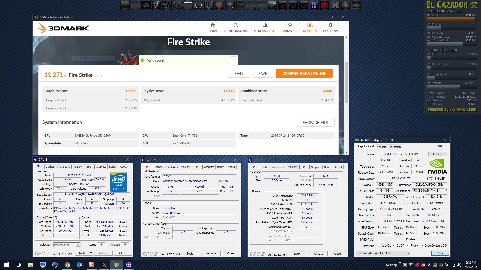Switch to Validation tab in GPU-Z

click(395, 147)
